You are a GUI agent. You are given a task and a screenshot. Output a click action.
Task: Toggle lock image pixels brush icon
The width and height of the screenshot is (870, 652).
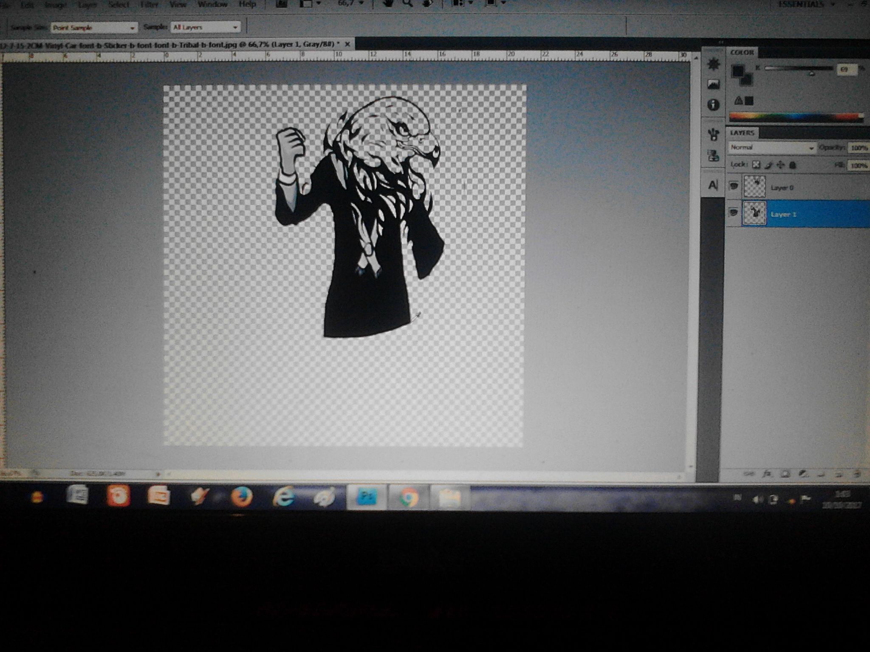(768, 165)
